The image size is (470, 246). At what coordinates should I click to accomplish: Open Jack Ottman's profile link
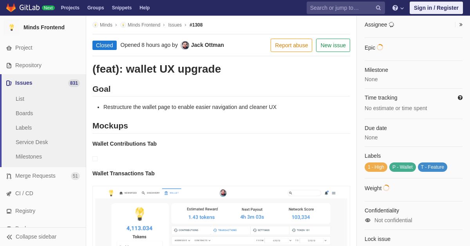[x=208, y=45]
